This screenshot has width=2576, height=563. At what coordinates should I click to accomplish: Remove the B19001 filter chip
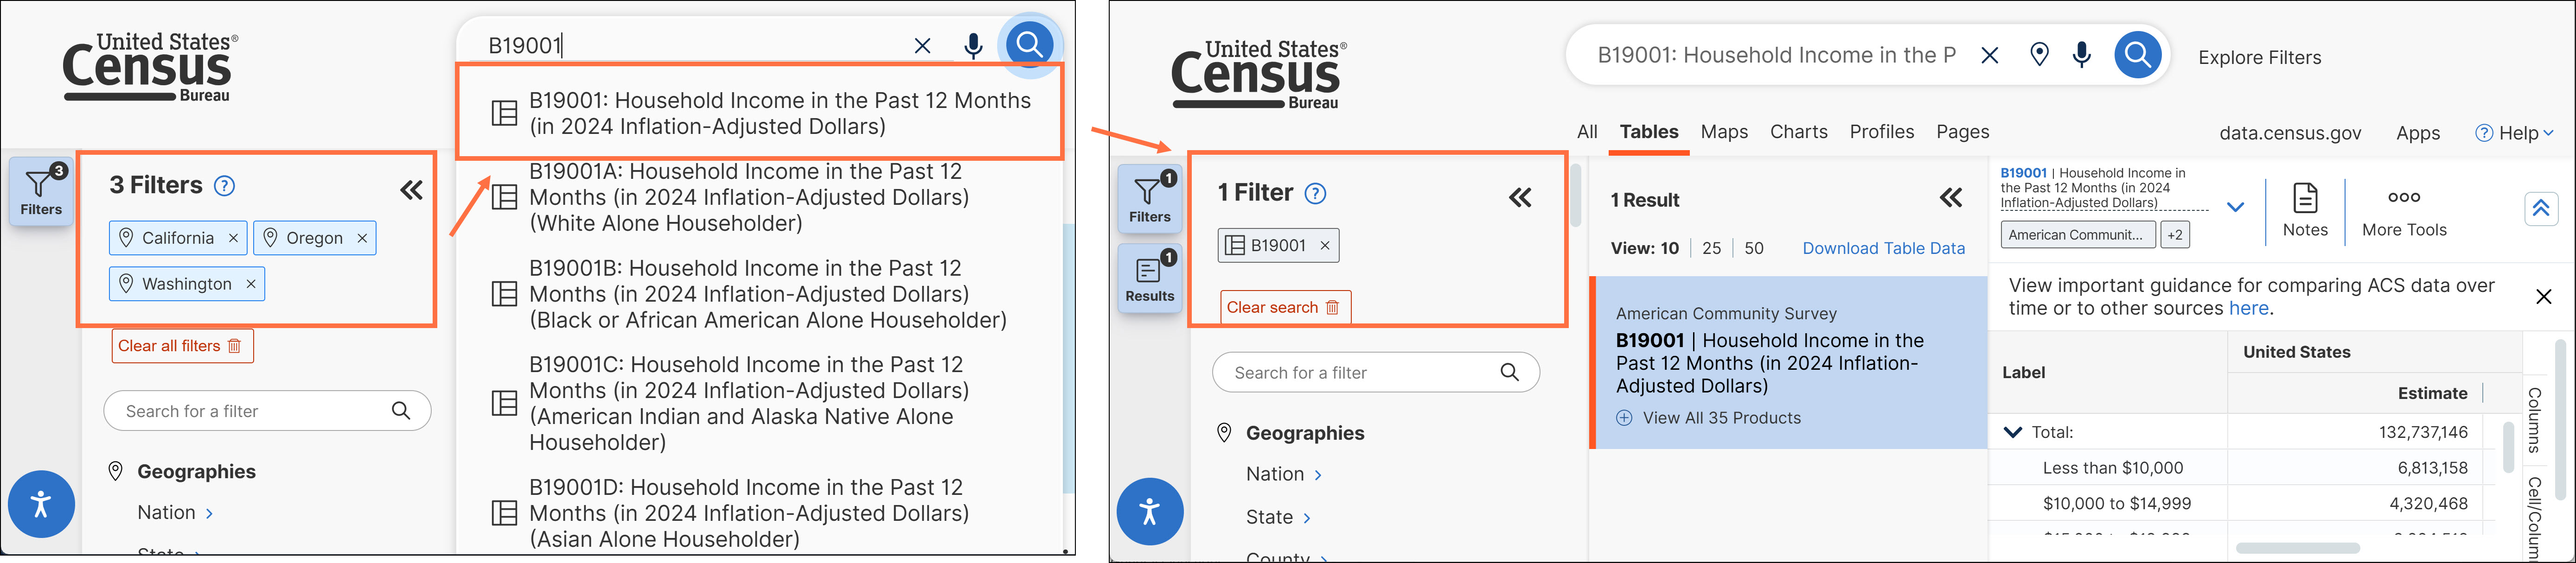pos(1325,246)
